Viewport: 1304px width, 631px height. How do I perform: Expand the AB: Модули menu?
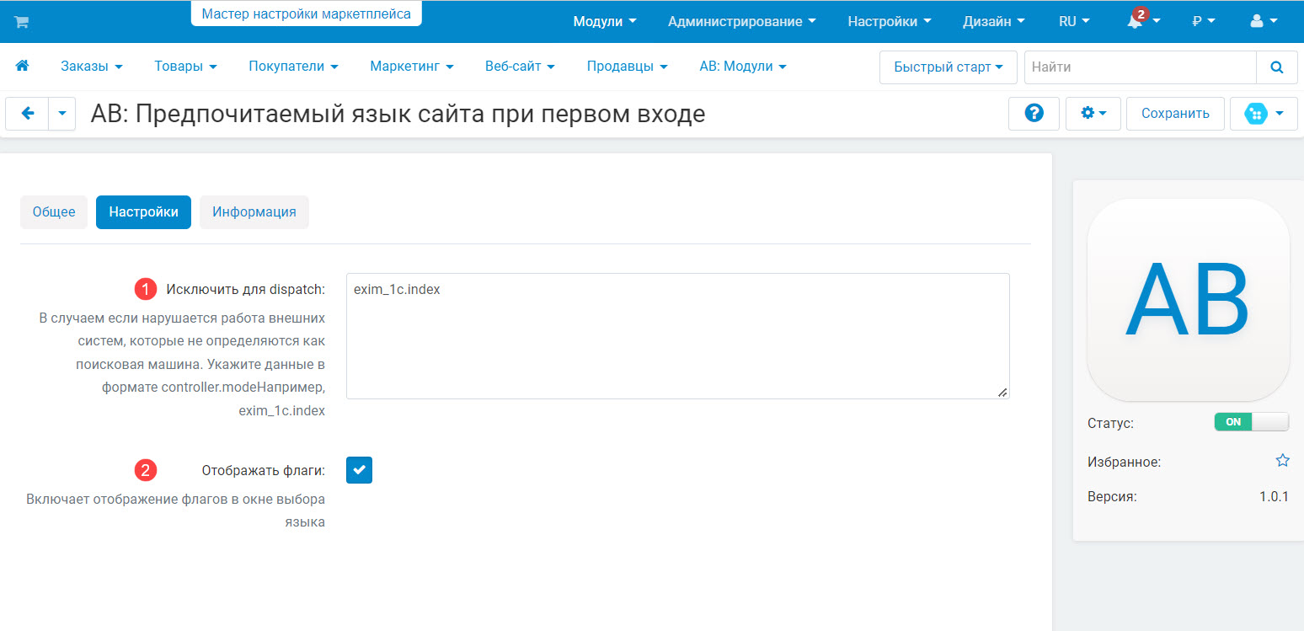[743, 66]
